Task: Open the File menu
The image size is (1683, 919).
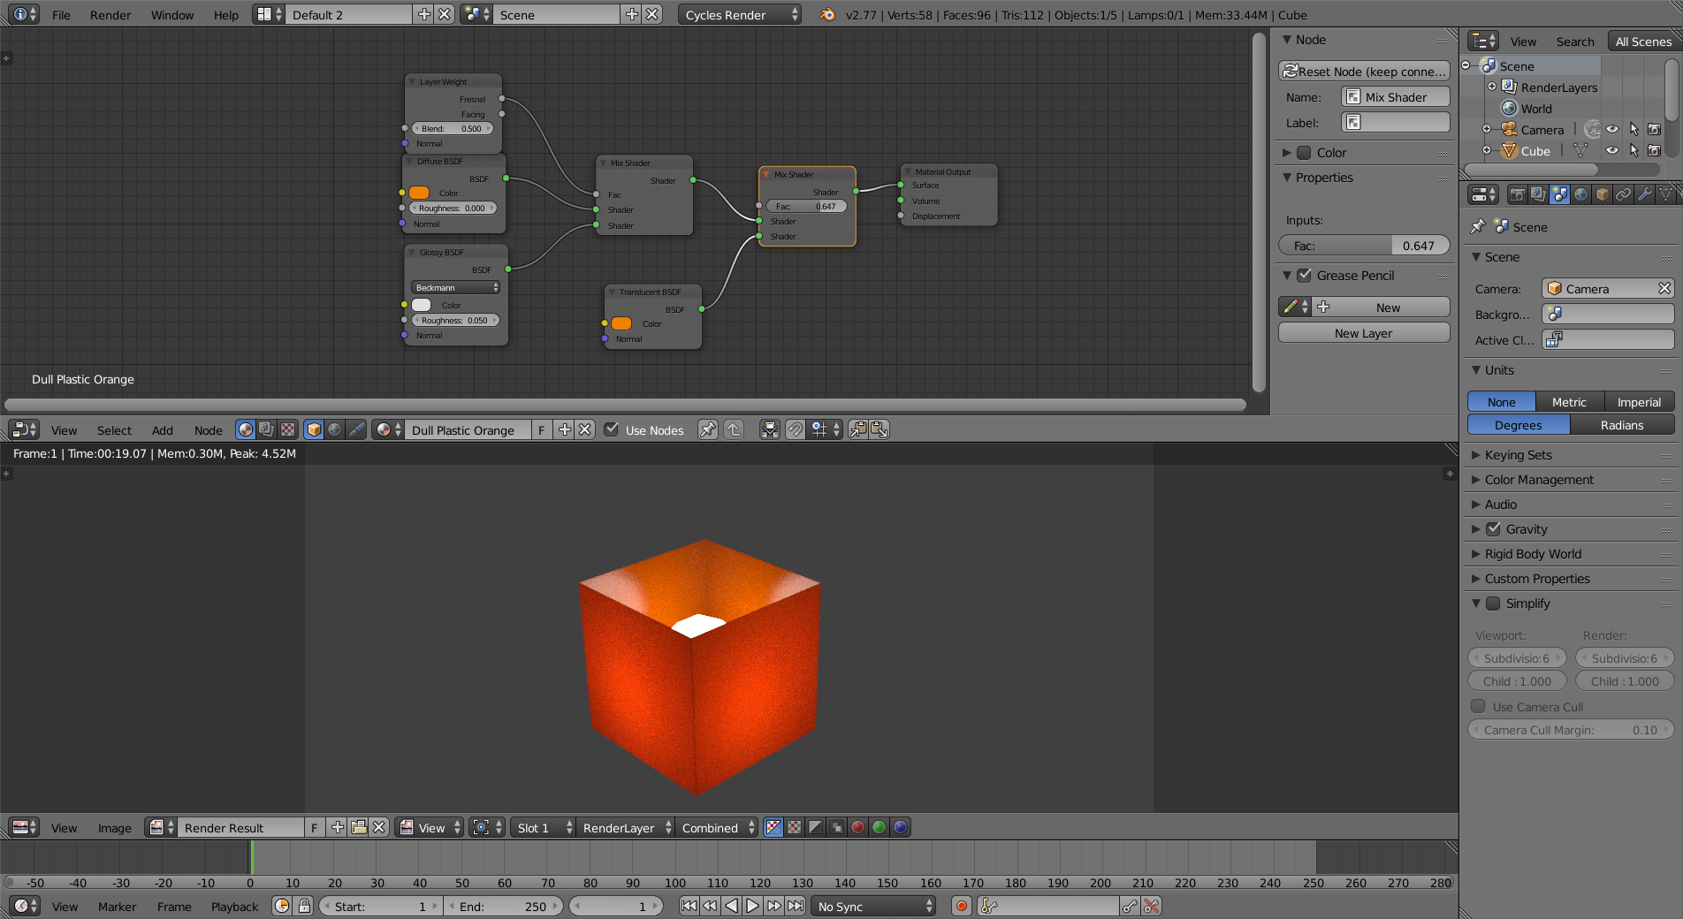Action: tap(61, 14)
